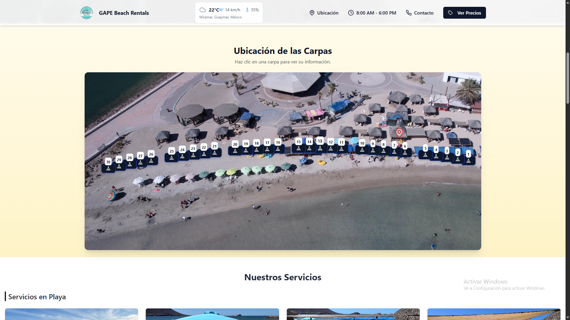This screenshot has width=570, height=320.
Task: Open the first beach service card image
Action: (x=72, y=314)
